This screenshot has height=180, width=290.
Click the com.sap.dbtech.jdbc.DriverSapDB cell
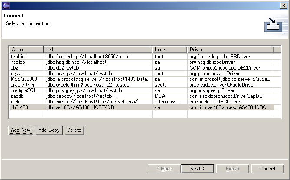point(226,96)
